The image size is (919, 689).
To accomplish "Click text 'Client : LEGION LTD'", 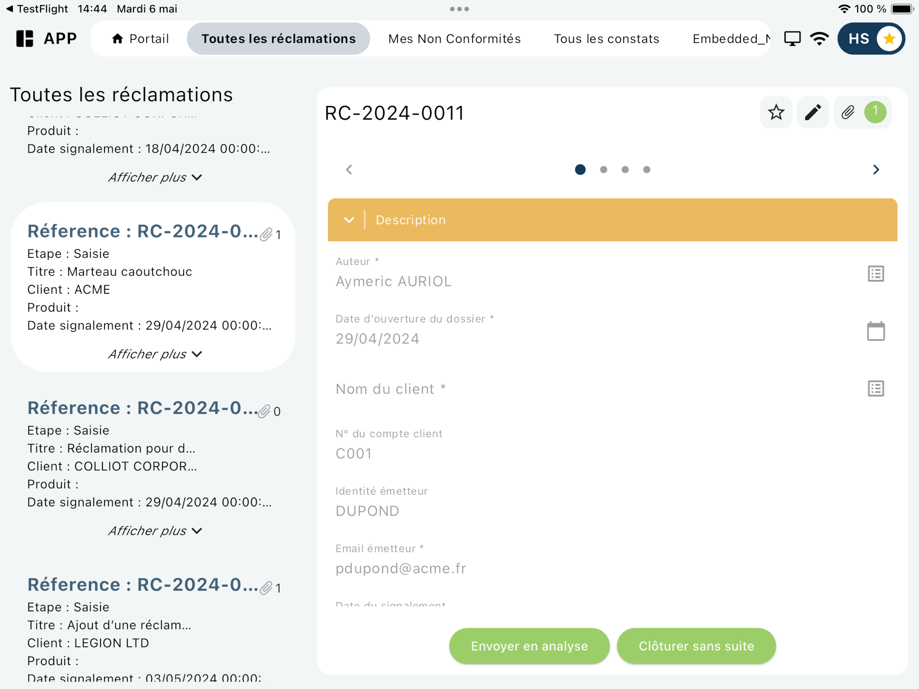I will click(88, 643).
